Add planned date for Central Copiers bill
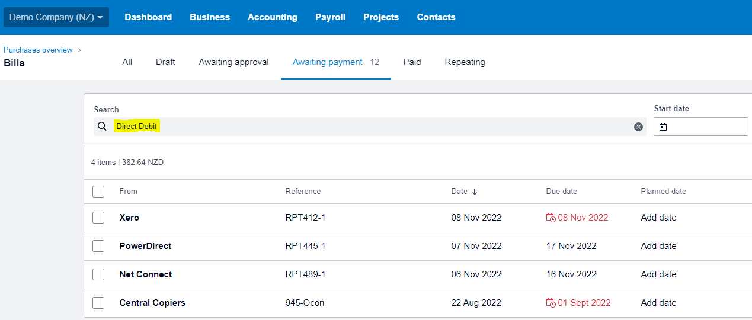Screen dimensions: 752x320 point(658,303)
